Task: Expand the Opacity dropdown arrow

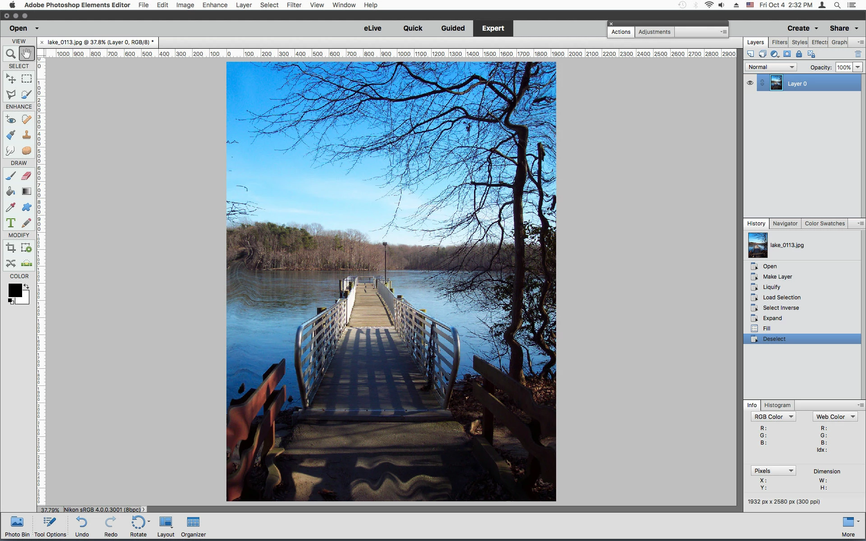Action: coord(857,67)
